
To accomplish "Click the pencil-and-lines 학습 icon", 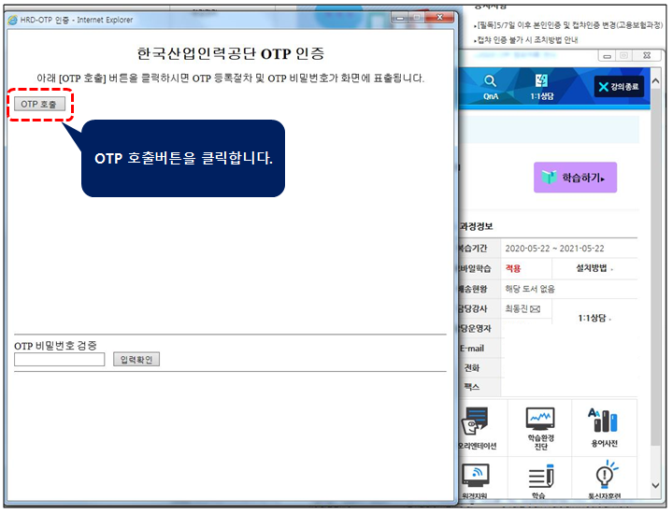I will point(539,478).
